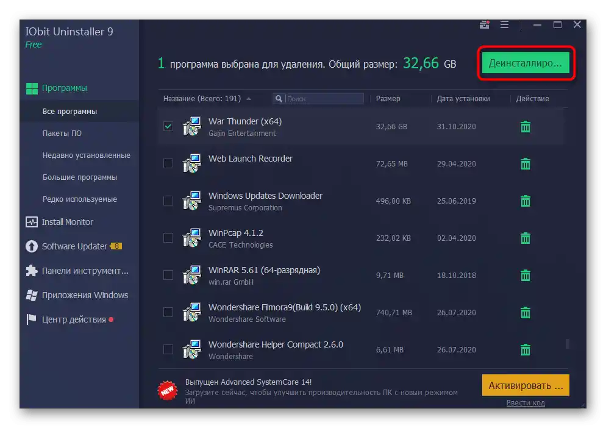Show Недавно установленные programs
606x428 pixels.
86,155
